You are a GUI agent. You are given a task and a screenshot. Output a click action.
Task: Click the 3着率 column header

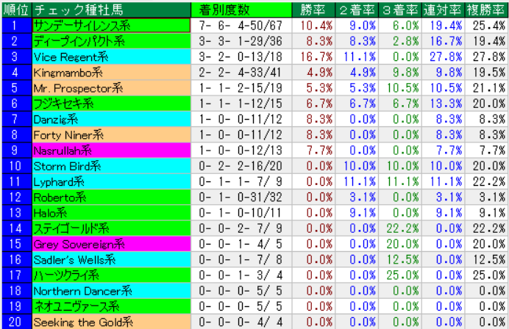pos(400,10)
